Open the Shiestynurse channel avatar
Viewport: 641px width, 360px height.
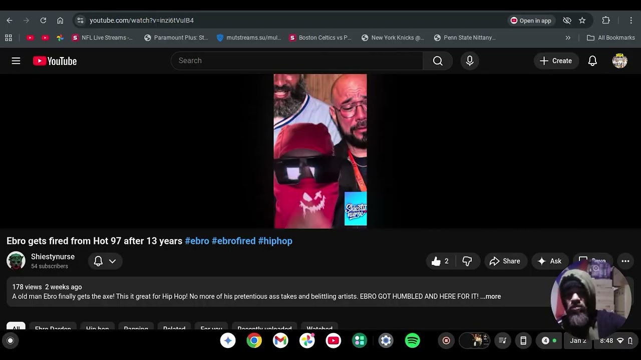(x=16, y=260)
